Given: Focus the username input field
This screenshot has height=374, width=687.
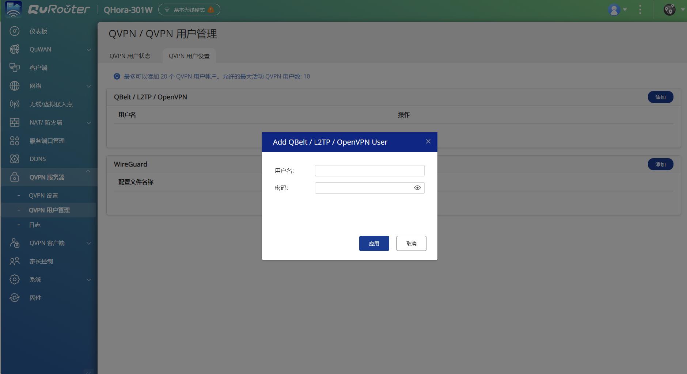Looking at the screenshot, I should click(369, 171).
